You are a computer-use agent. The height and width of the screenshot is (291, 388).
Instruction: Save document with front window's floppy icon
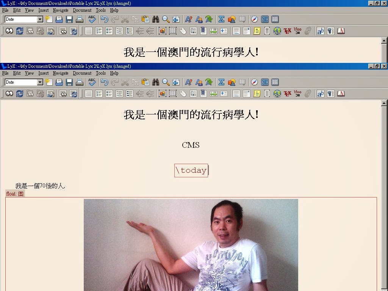[x=69, y=82]
